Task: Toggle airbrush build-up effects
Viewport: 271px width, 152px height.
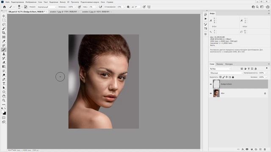Action: coord(101,7)
